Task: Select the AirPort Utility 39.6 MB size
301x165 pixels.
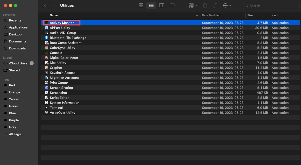Action: [262, 28]
